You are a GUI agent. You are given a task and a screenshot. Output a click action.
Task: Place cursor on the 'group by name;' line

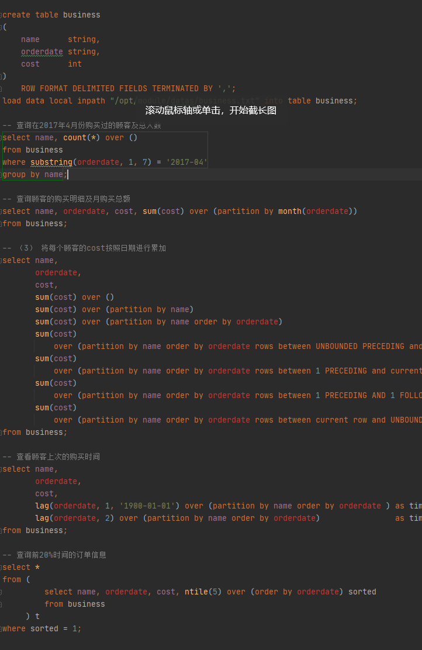click(x=35, y=175)
